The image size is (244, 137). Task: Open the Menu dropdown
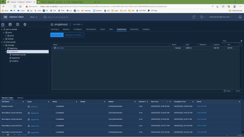pyautogui.click(x=34, y=17)
